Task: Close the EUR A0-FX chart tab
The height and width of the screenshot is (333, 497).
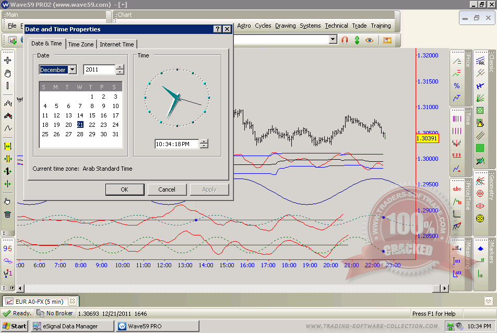Action: [72, 301]
